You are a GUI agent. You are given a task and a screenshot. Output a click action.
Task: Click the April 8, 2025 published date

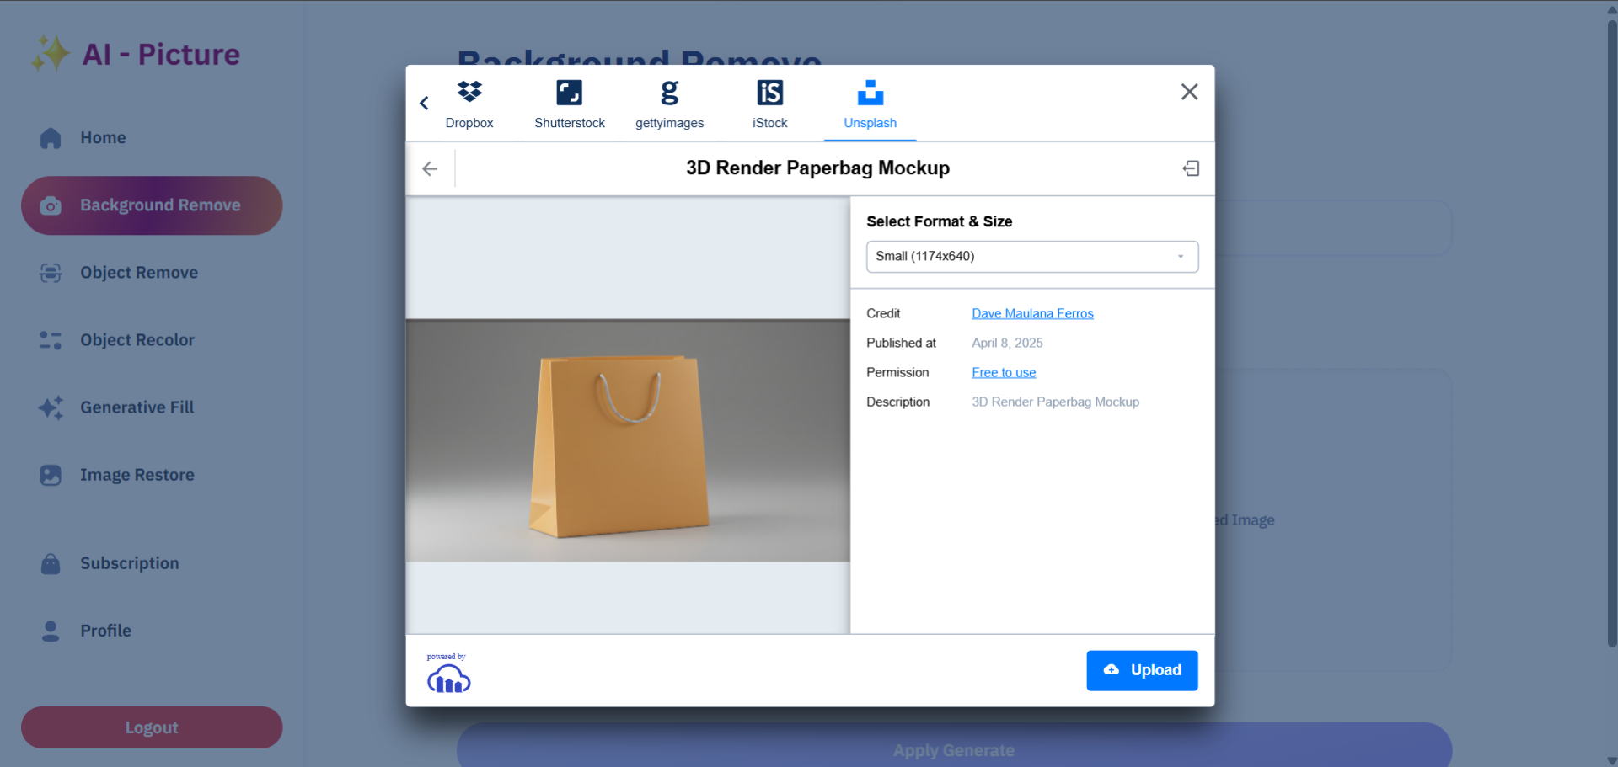click(1007, 343)
